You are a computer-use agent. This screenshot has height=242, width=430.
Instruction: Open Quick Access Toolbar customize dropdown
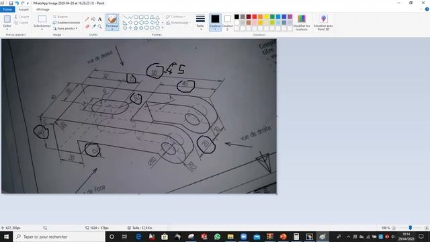pos(28,3)
